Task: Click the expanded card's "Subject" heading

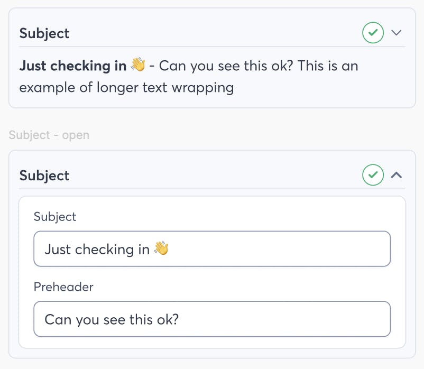Action: point(44,176)
